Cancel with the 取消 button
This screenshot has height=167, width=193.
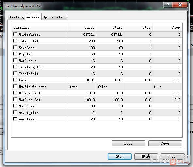click(146, 156)
